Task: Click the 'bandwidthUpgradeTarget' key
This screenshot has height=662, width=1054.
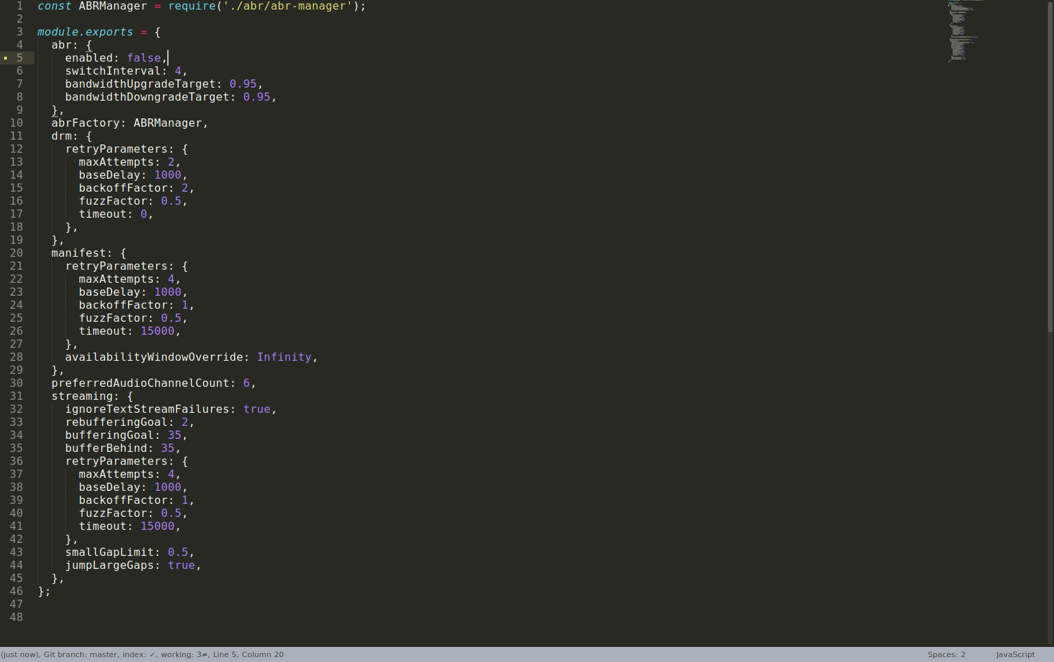Action: tap(140, 84)
